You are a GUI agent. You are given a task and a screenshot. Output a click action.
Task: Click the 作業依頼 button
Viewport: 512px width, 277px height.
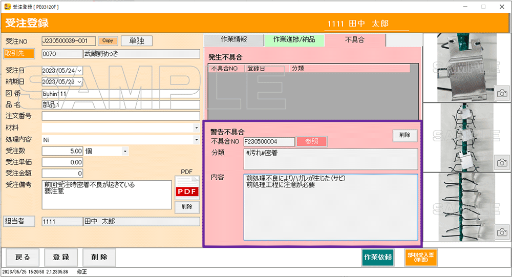point(378,258)
